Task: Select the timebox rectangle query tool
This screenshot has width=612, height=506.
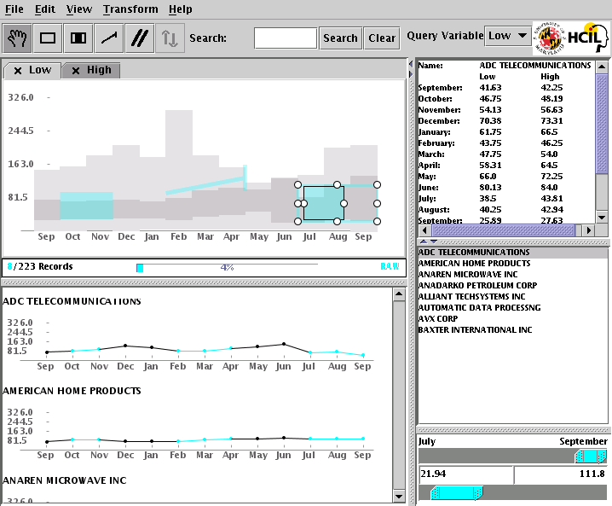Action: tap(48, 38)
